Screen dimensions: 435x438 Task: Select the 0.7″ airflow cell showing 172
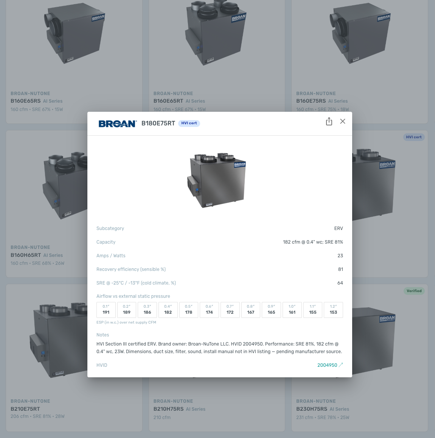click(x=230, y=310)
